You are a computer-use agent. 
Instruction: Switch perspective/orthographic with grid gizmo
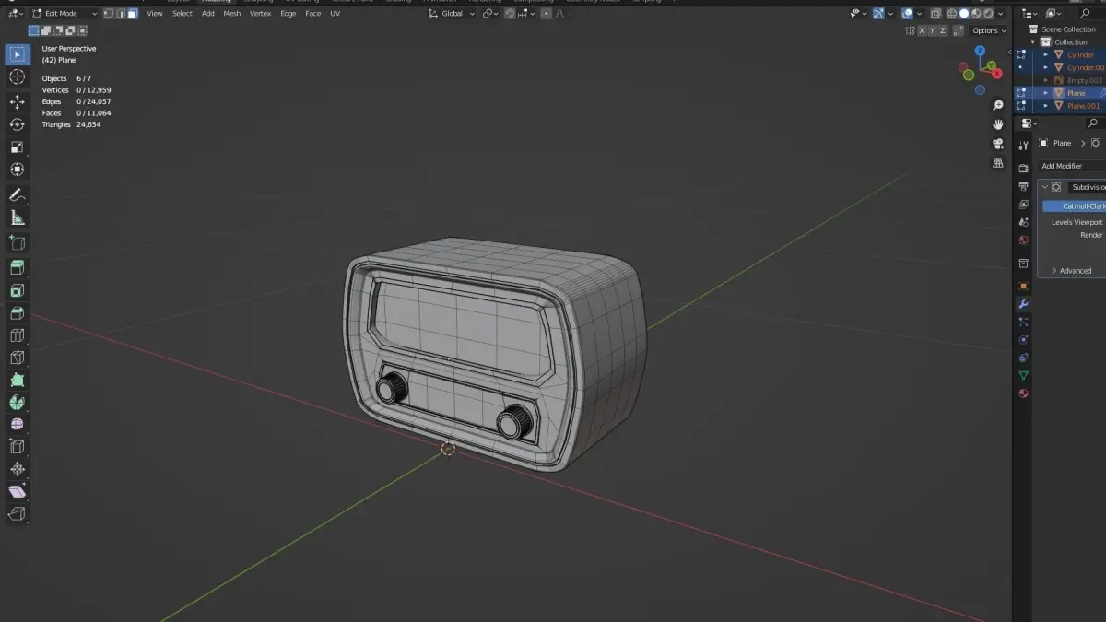pyautogui.click(x=997, y=163)
